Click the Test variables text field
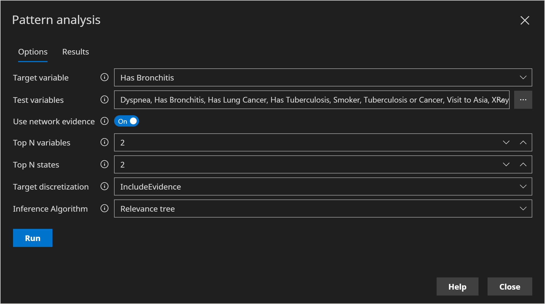 311,100
